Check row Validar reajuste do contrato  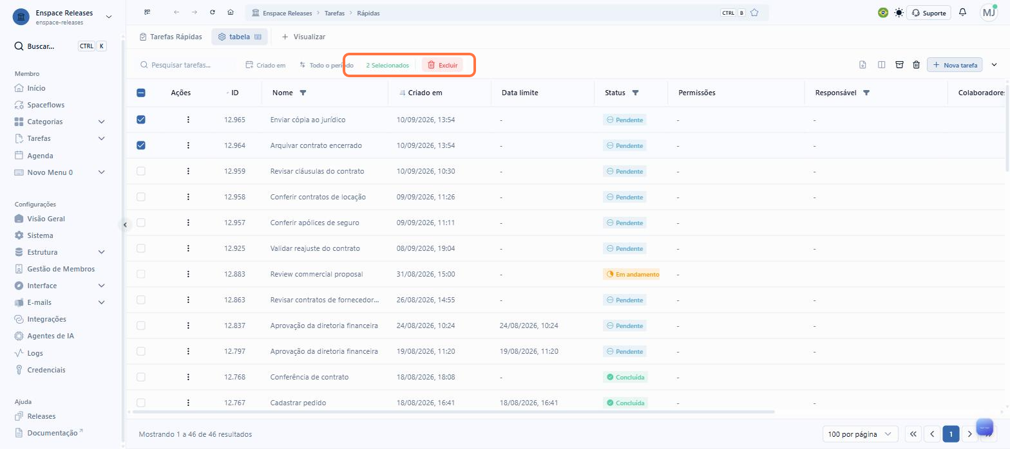pyautogui.click(x=141, y=248)
